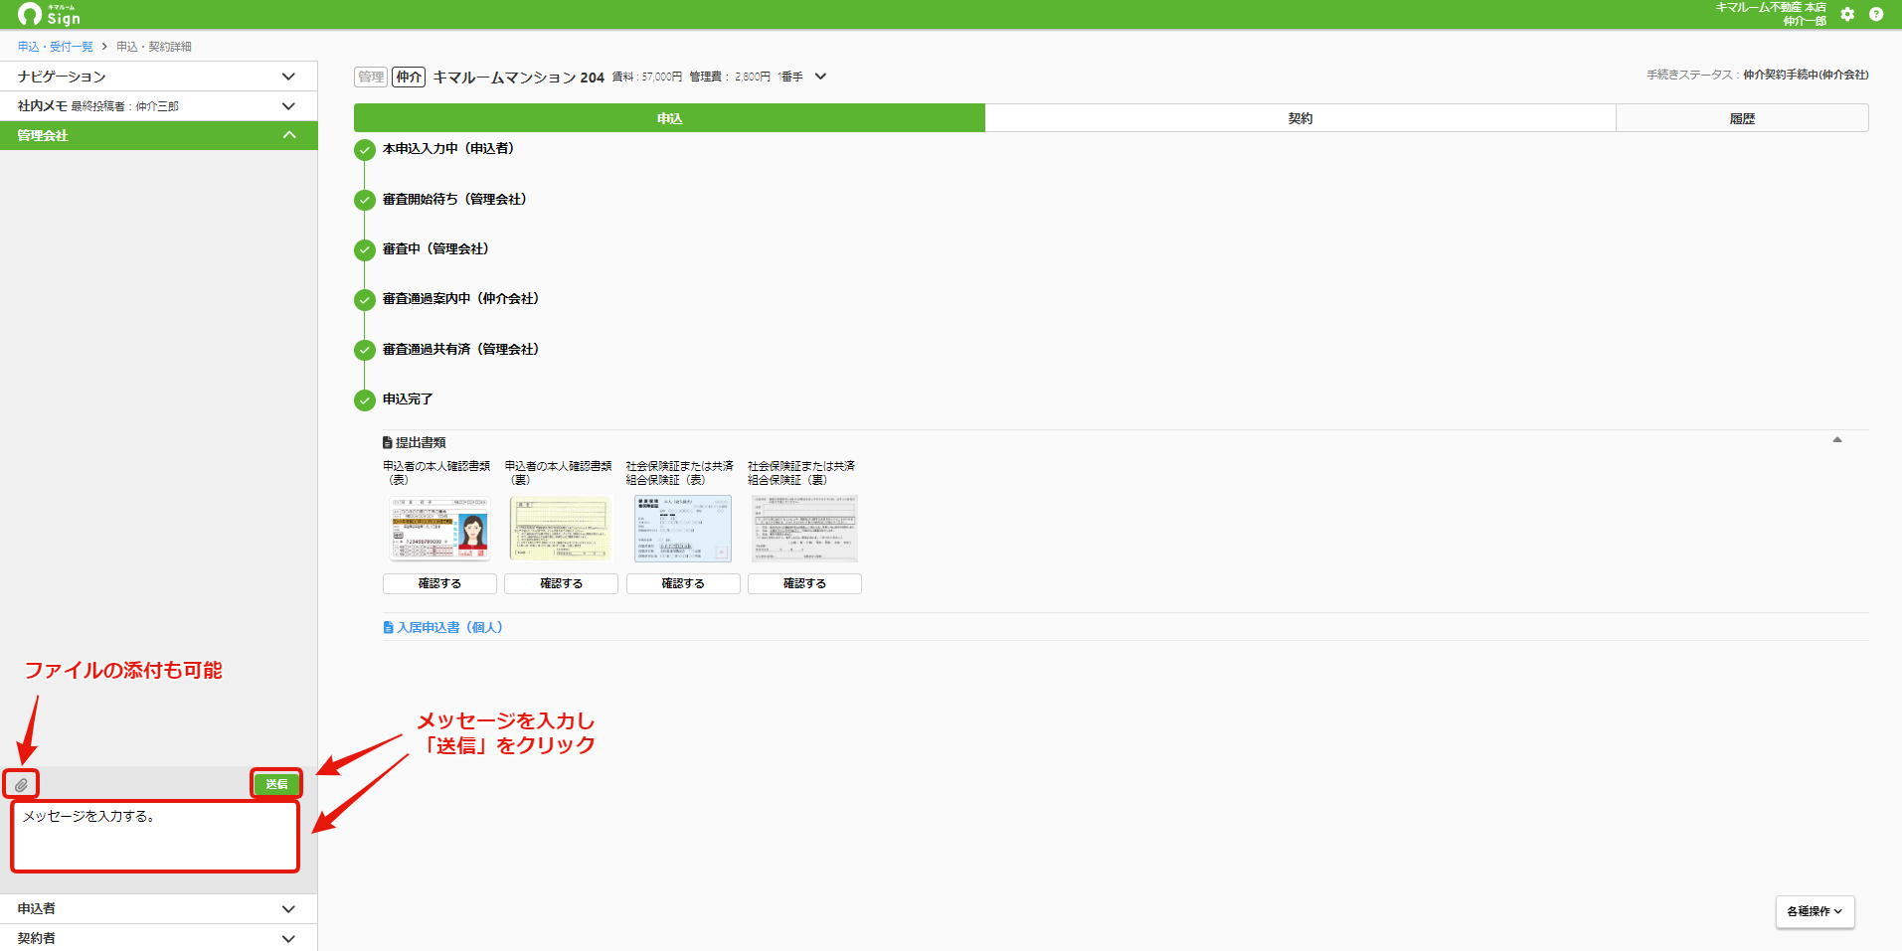Open settings gear icon in header

1847,14
